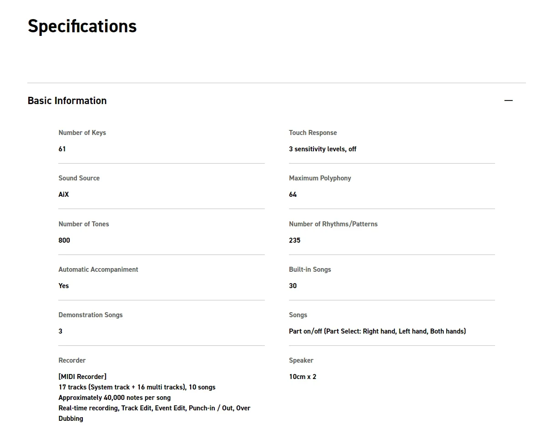Select the 10cm x 2 speaker value
The width and height of the screenshot is (546, 429).
click(303, 377)
